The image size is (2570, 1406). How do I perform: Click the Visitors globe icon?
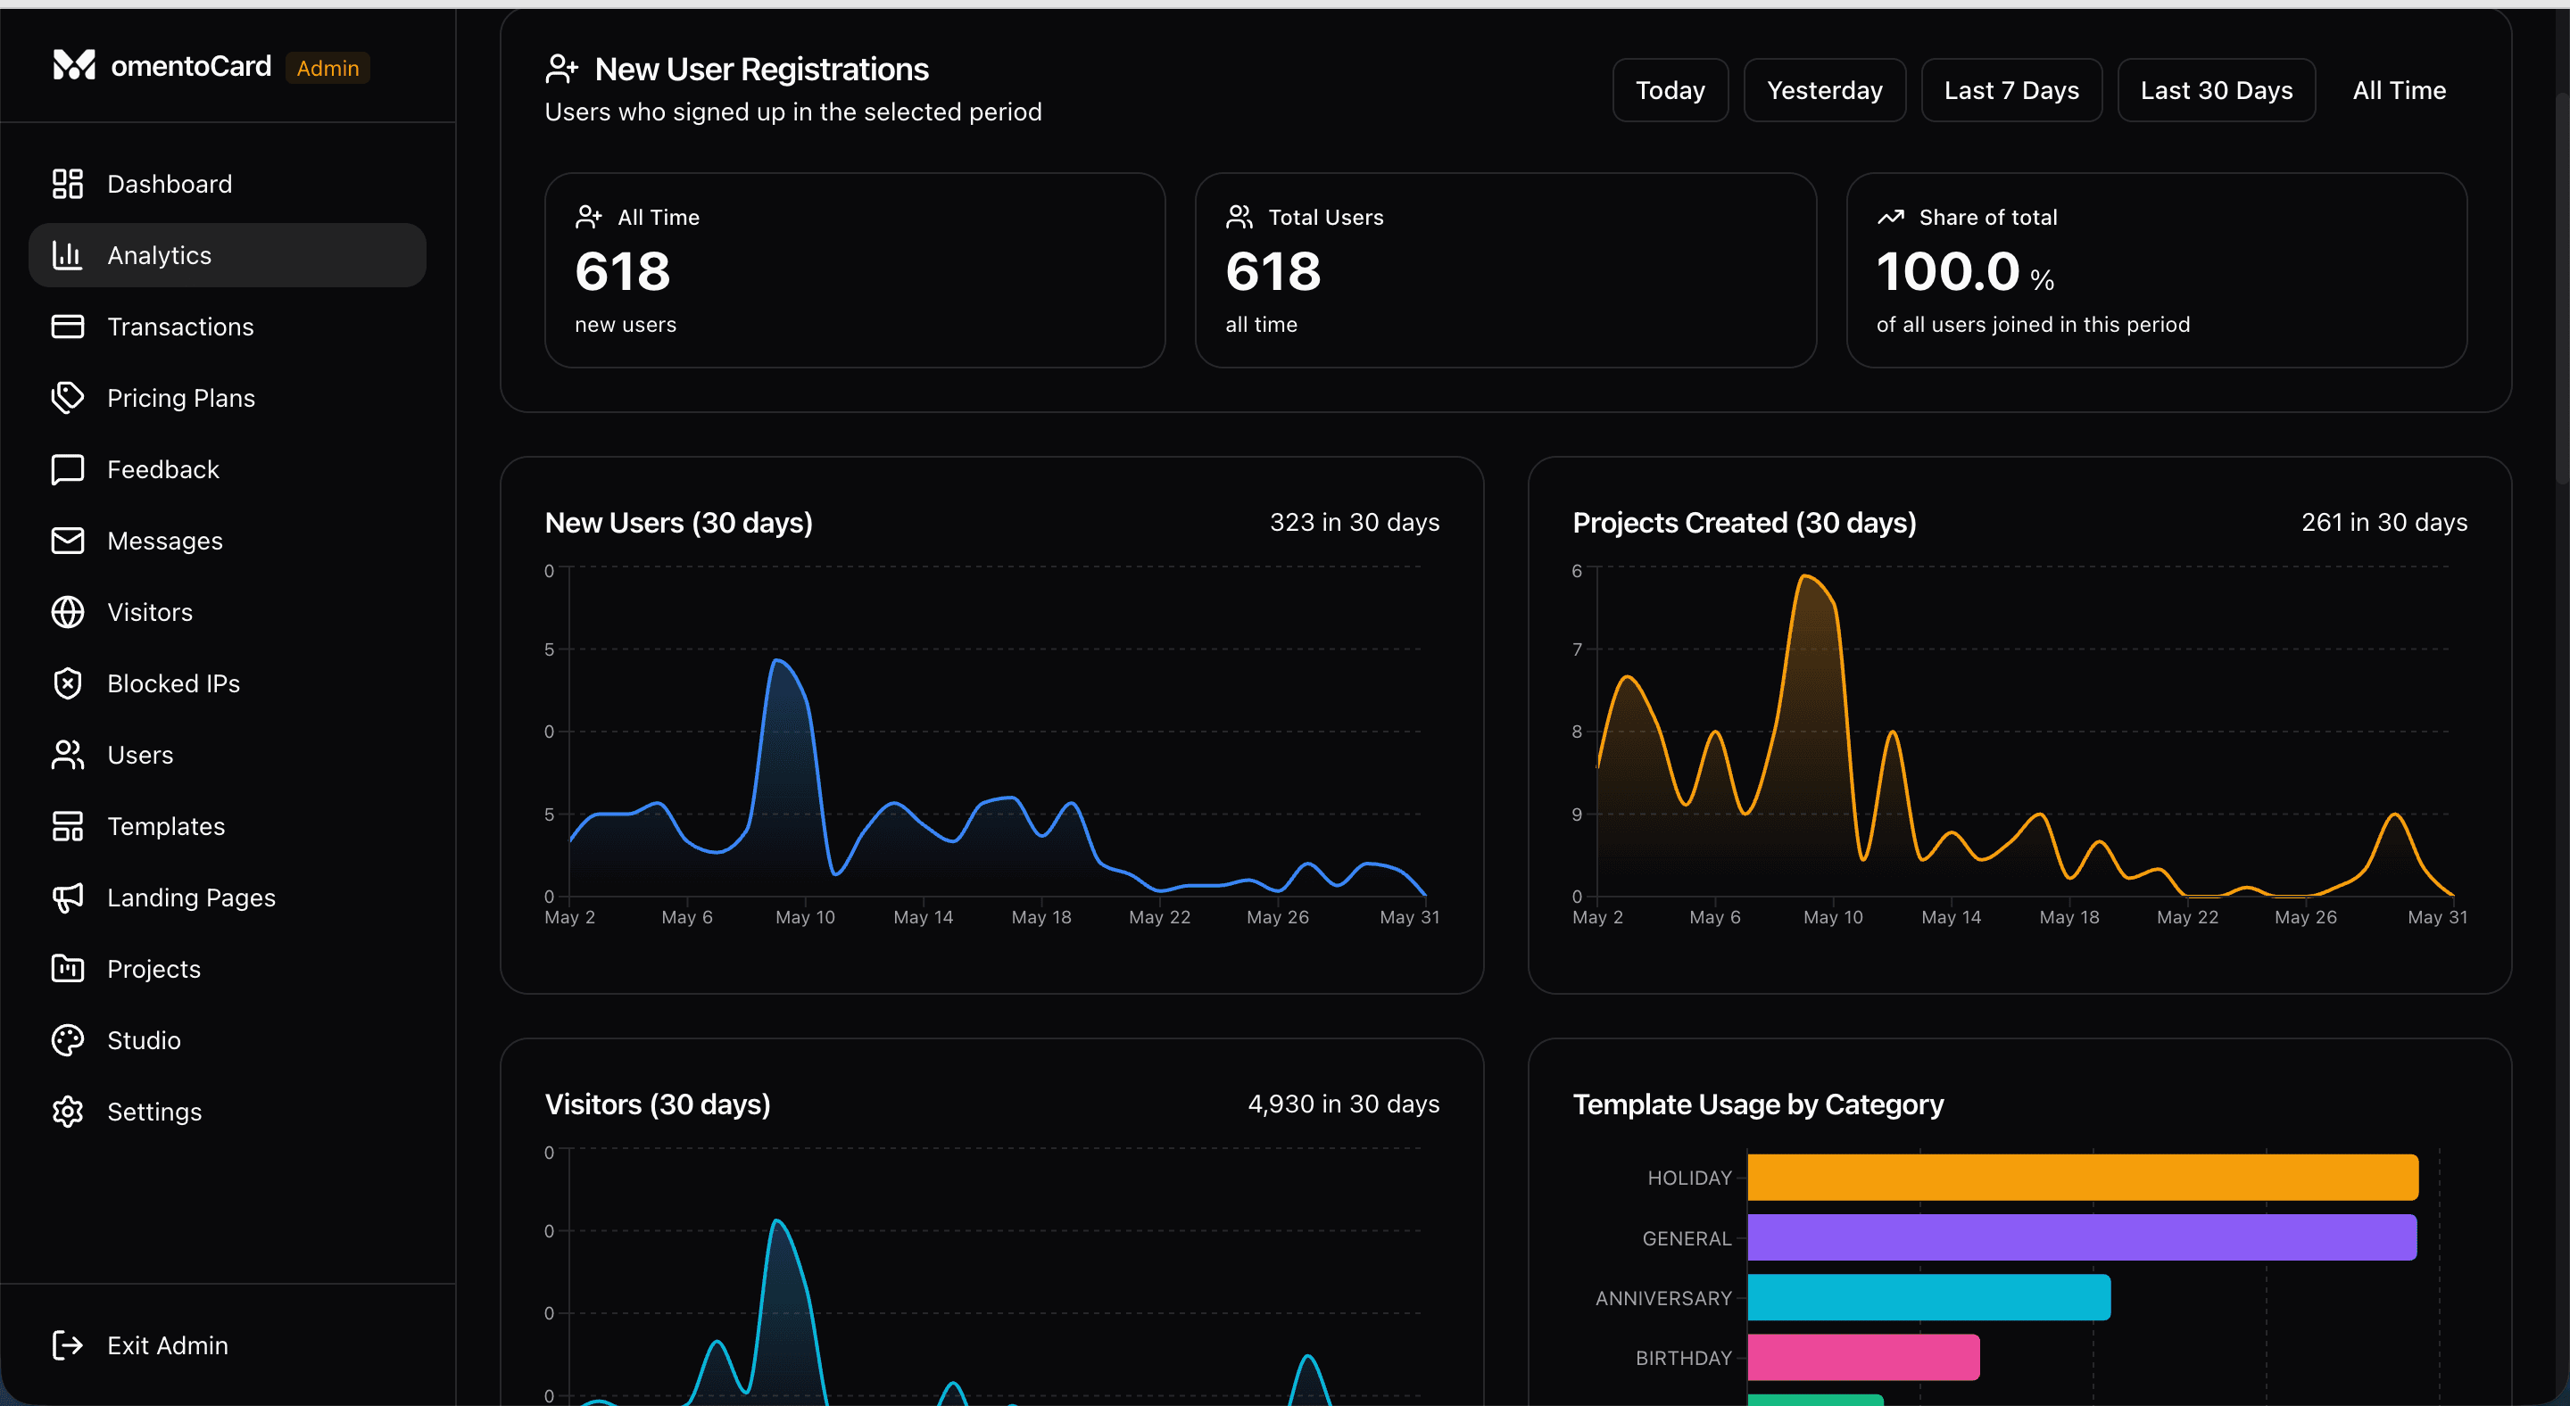click(x=68, y=611)
